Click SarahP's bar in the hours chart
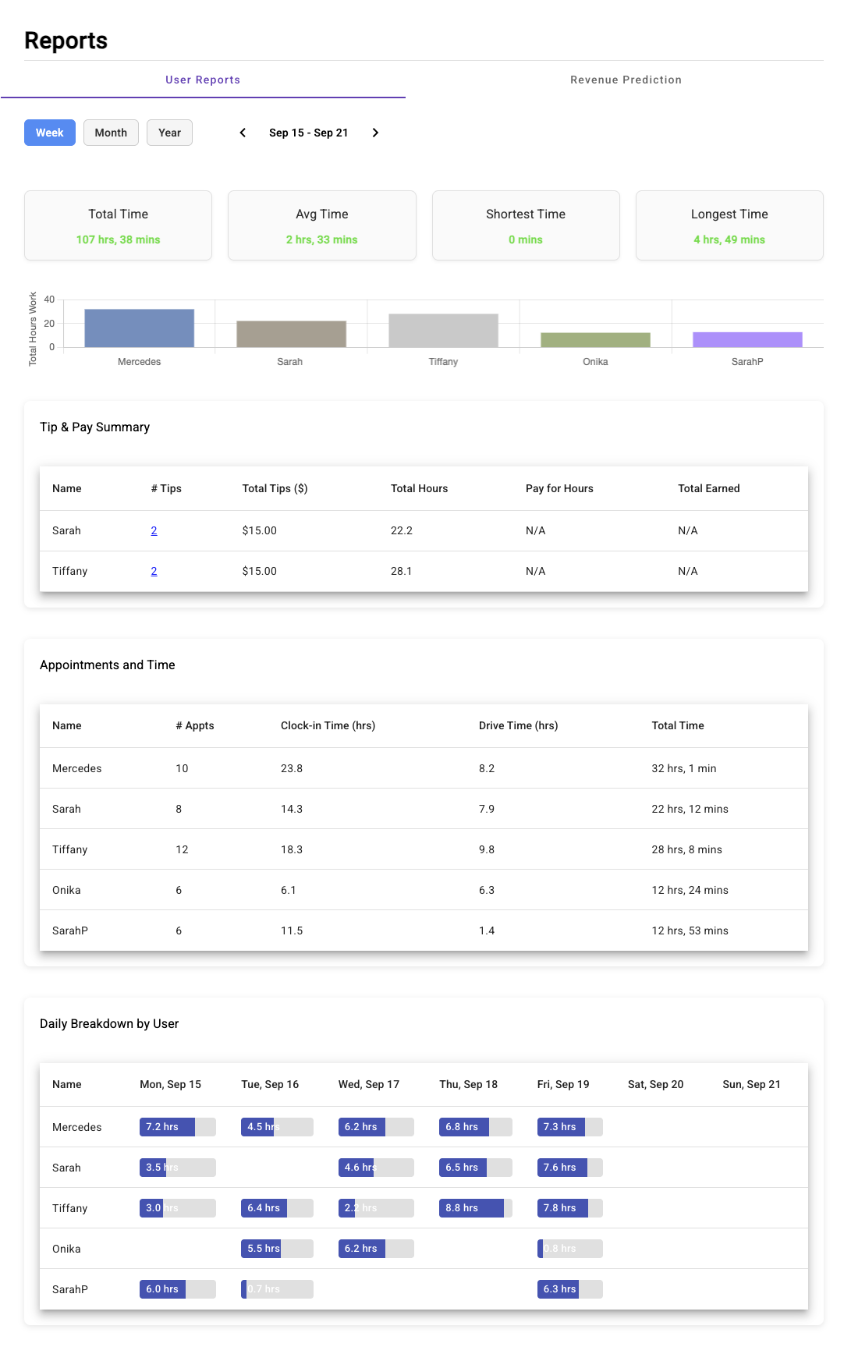This screenshot has width=844, height=1354. point(748,339)
